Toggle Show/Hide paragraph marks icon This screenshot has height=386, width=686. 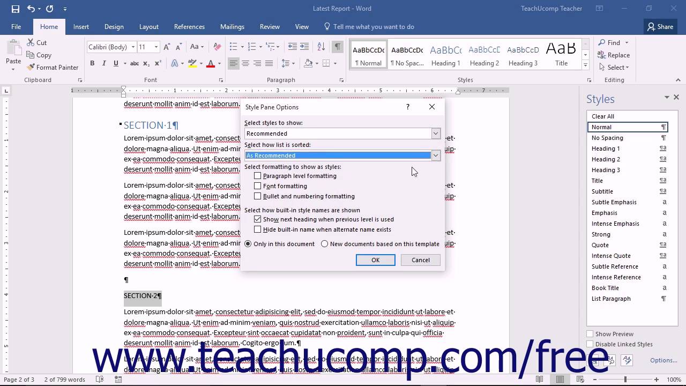[337, 47]
